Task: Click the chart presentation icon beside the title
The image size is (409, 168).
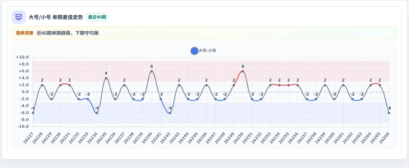Action: pos(19,17)
